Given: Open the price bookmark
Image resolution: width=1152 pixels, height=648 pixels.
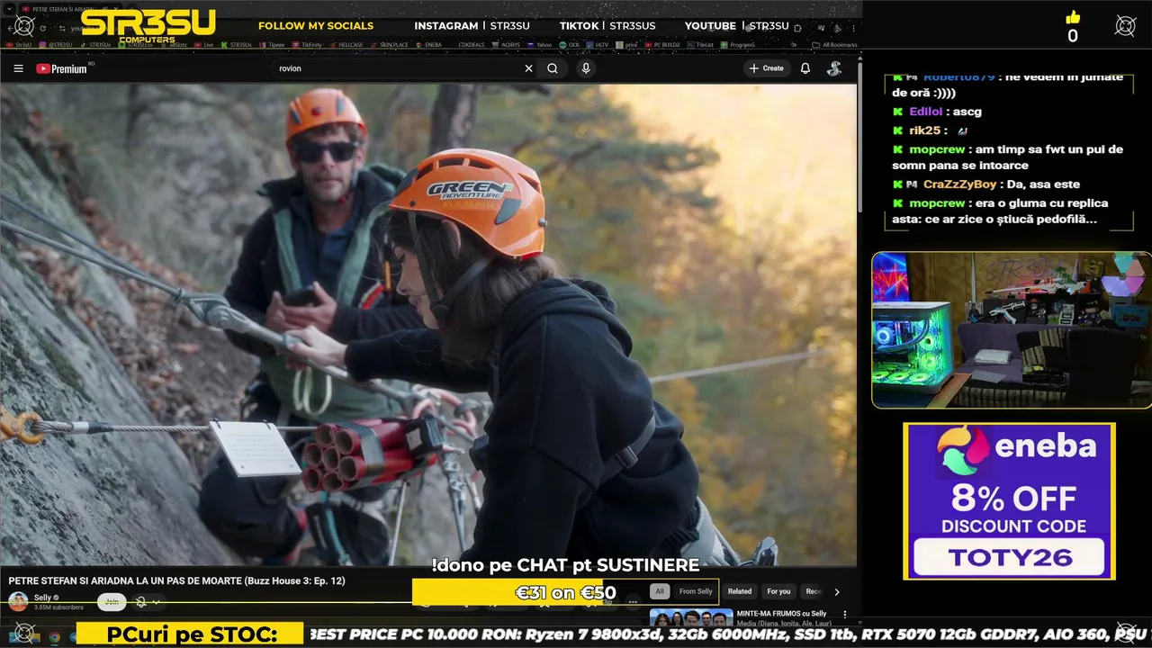Looking at the screenshot, I should 626,45.
